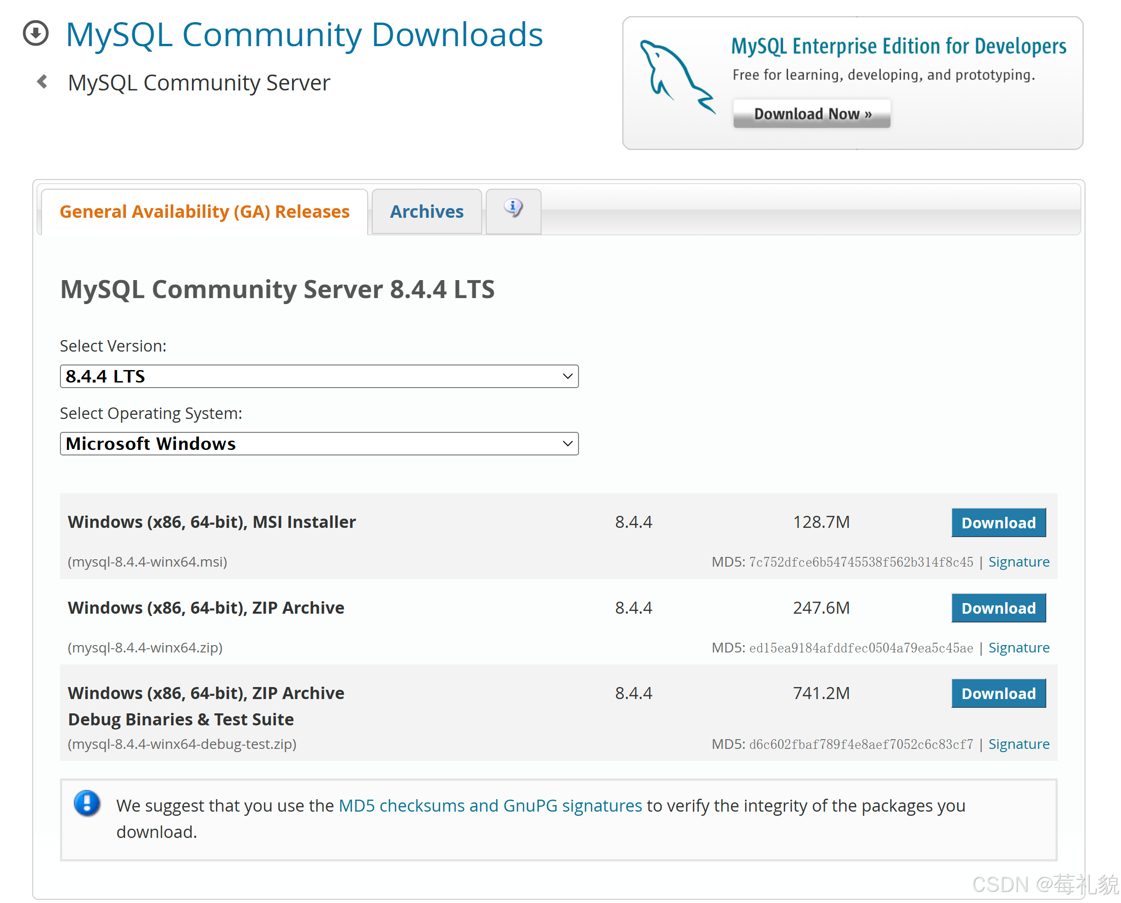Download the Debug Binaries & Test Suite ZIP
Image resolution: width=1121 pixels, height=903 pixels.
998,693
